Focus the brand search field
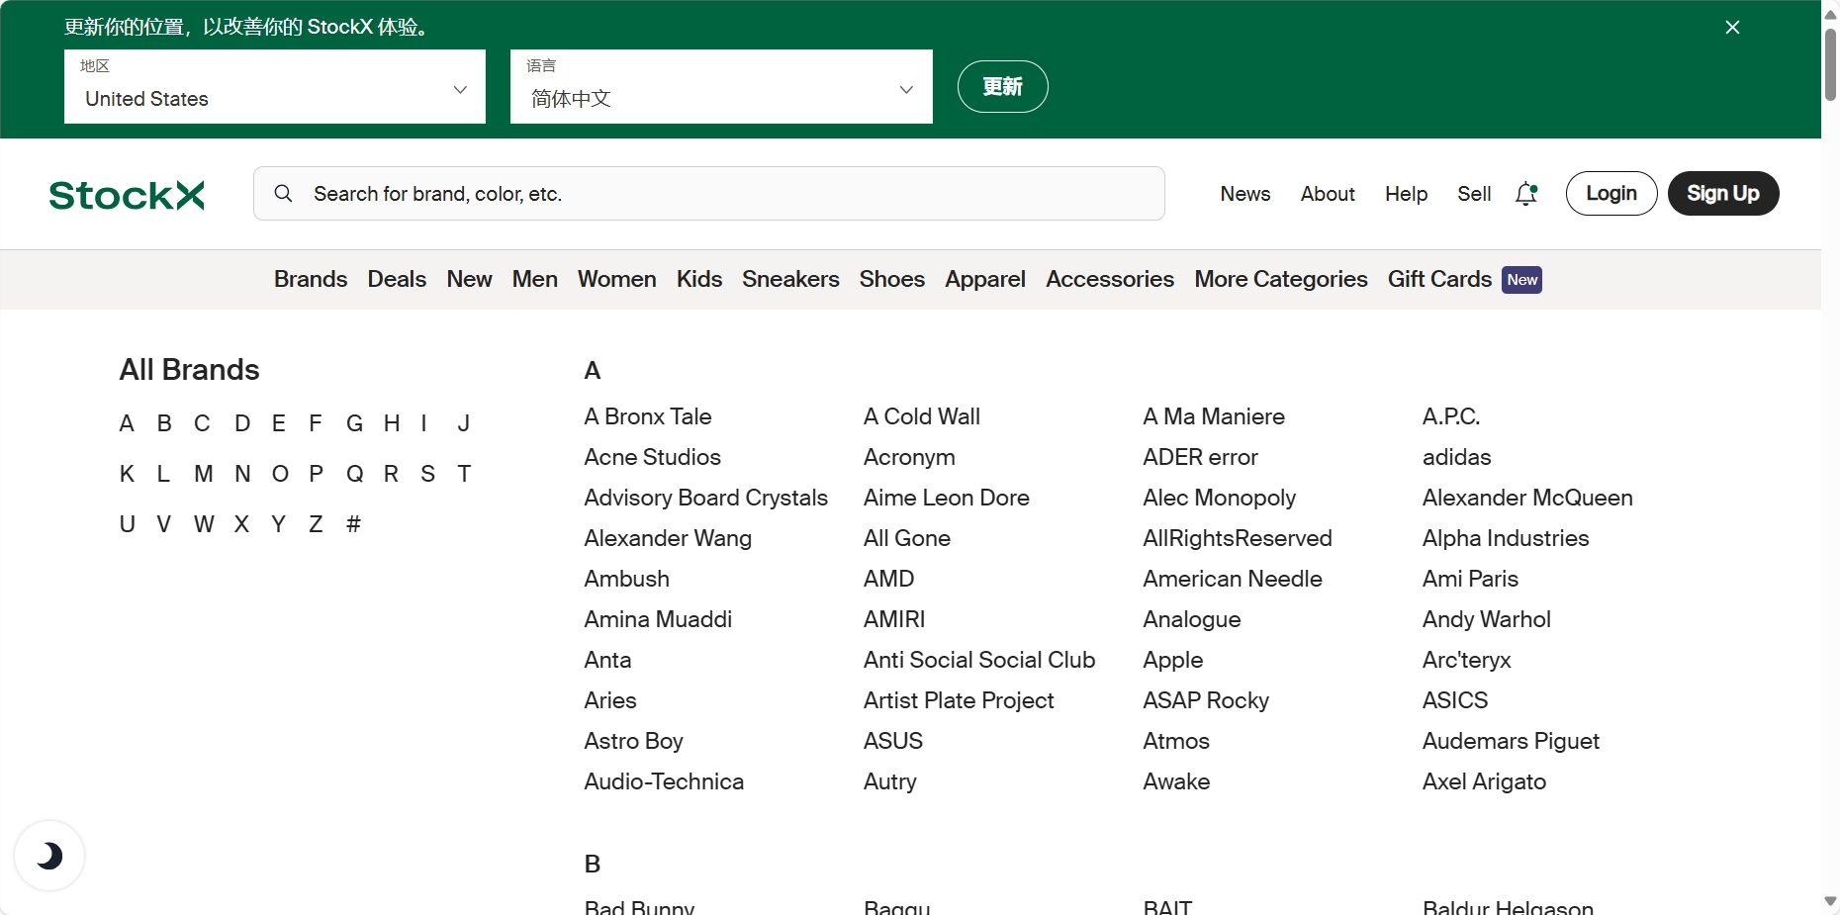The width and height of the screenshot is (1840, 915). (x=709, y=194)
